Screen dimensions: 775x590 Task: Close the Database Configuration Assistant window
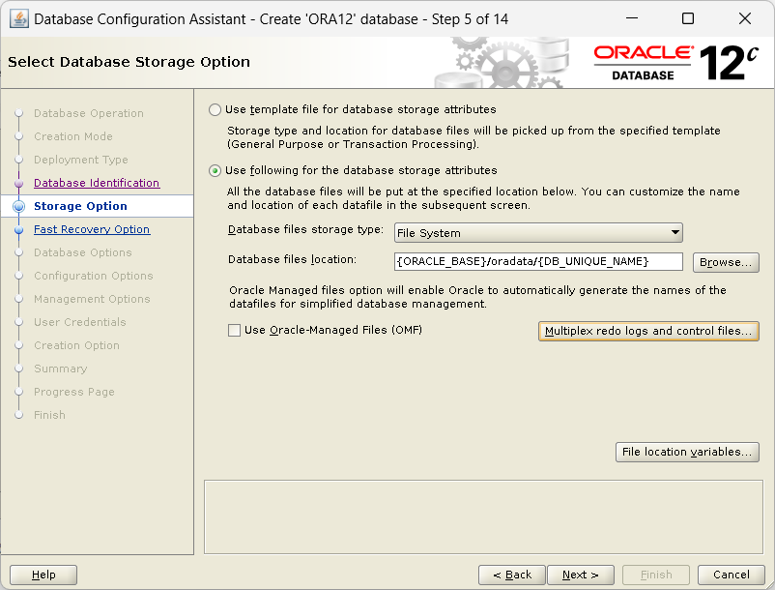pos(745,18)
